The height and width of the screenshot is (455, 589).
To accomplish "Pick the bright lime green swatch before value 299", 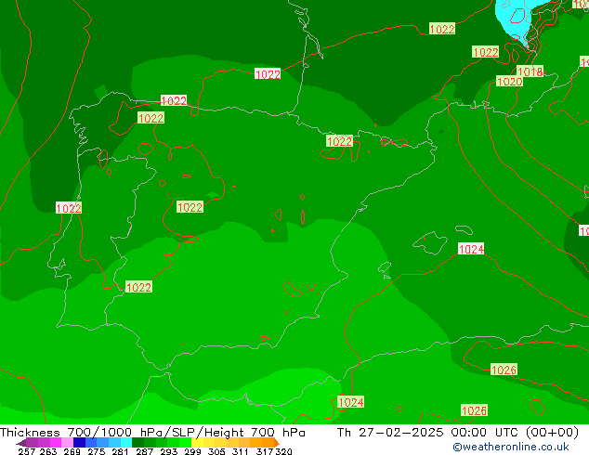I will [x=185, y=443].
